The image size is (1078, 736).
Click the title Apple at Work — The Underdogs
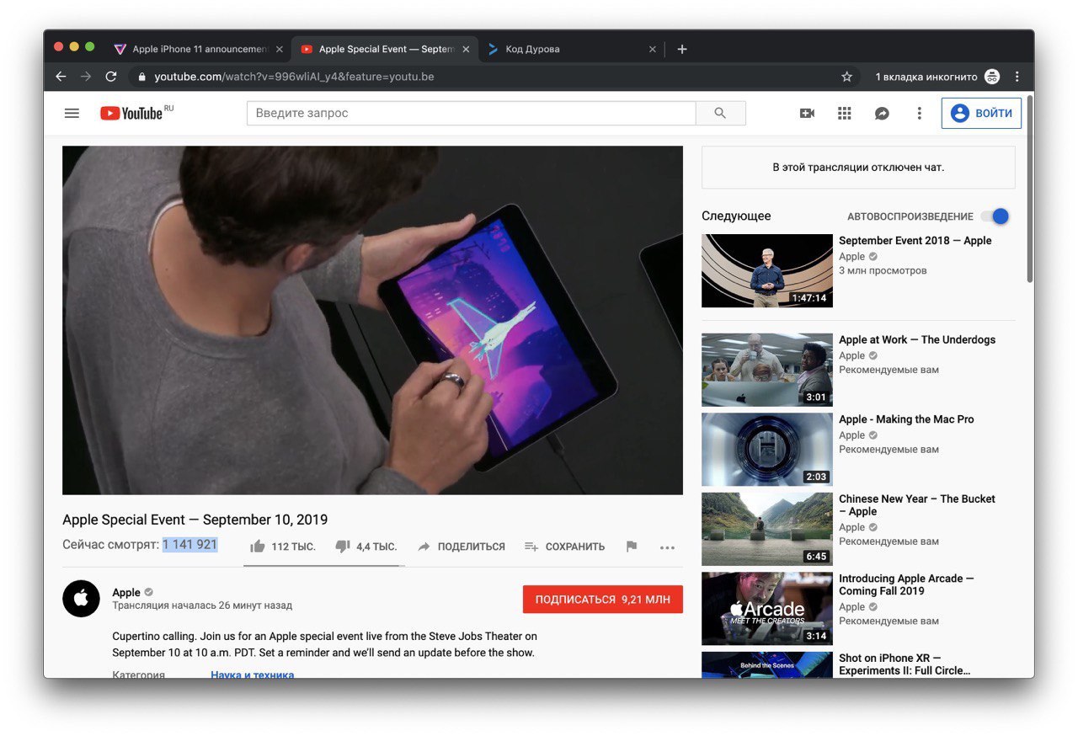click(917, 340)
